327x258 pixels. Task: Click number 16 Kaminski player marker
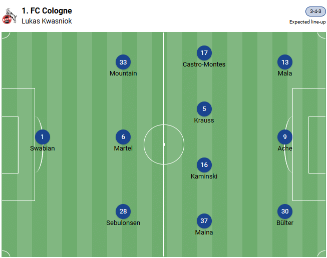(204, 165)
